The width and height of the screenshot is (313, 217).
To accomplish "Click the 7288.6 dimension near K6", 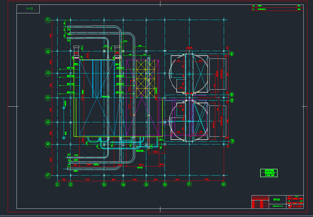I will tap(155, 152).
